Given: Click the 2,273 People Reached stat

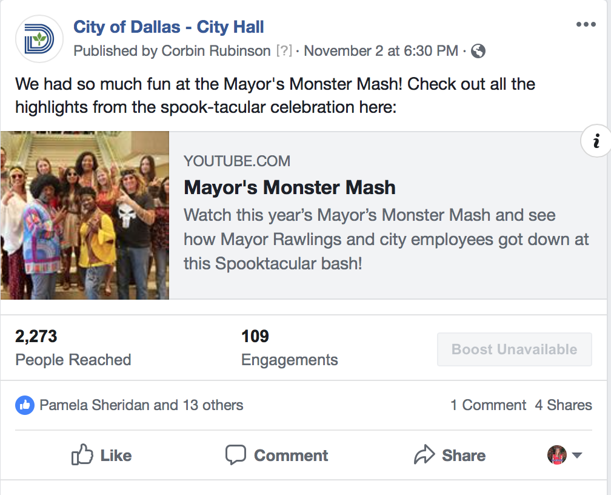Looking at the screenshot, I should 73,348.
